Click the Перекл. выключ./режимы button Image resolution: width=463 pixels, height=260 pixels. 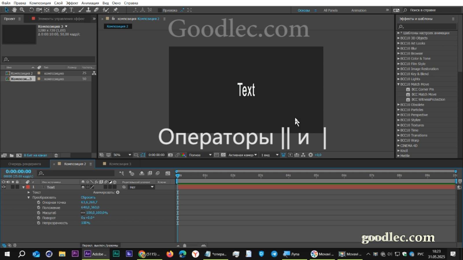click(x=100, y=245)
